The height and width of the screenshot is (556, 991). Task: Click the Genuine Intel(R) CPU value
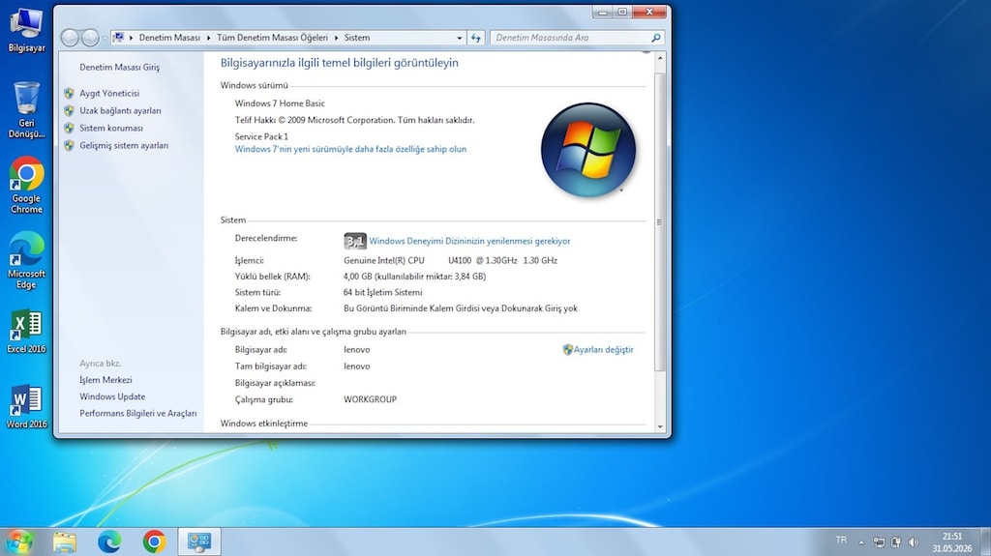[x=451, y=260]
